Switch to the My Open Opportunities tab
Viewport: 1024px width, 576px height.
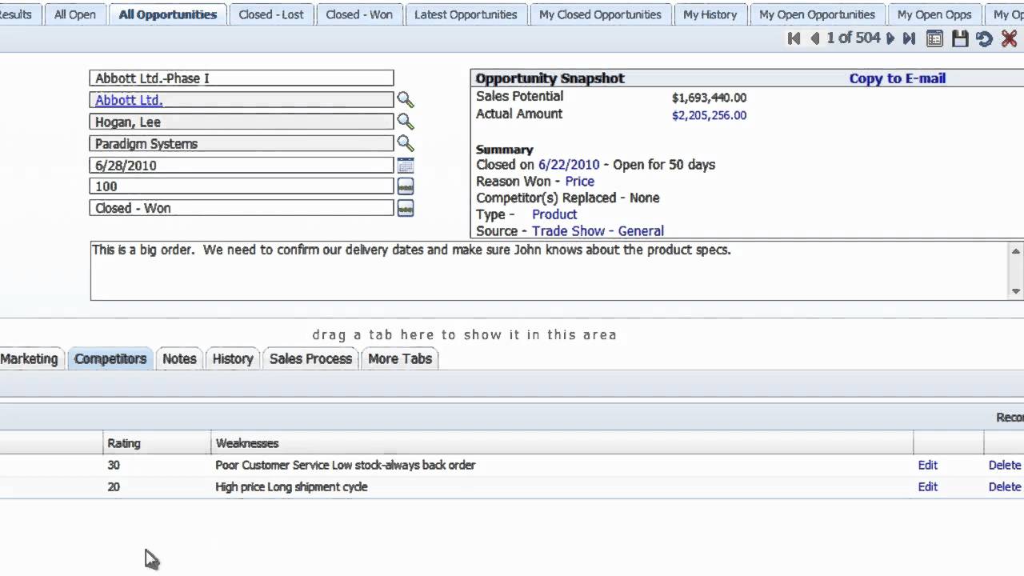tap(817, 14)
